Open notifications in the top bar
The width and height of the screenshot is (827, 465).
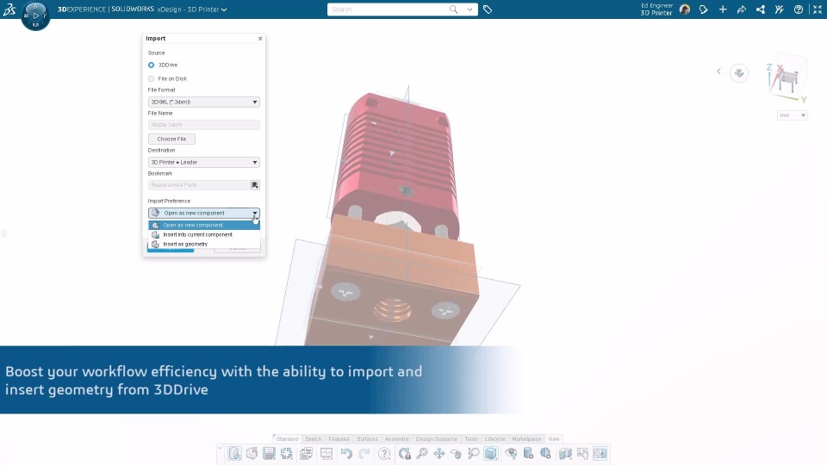(x=704, y=9)
